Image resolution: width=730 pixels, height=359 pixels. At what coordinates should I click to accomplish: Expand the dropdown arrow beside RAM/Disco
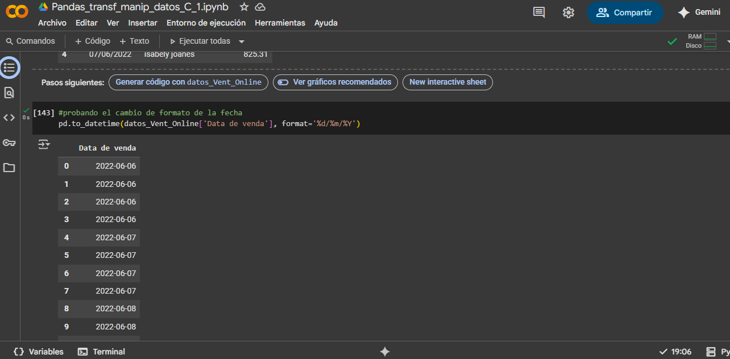pyautogui.click(x=727, y=41)
